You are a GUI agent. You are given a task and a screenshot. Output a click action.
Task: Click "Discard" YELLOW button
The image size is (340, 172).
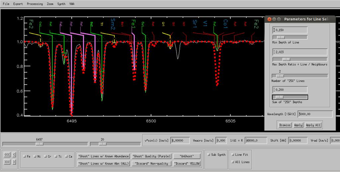click(187, 164)
